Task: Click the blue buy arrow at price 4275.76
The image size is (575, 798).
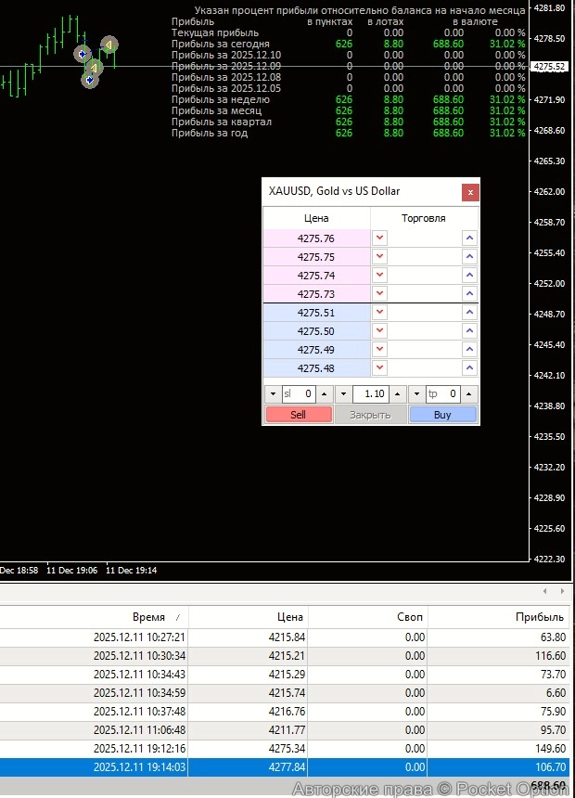Action: tap(469, 238)
